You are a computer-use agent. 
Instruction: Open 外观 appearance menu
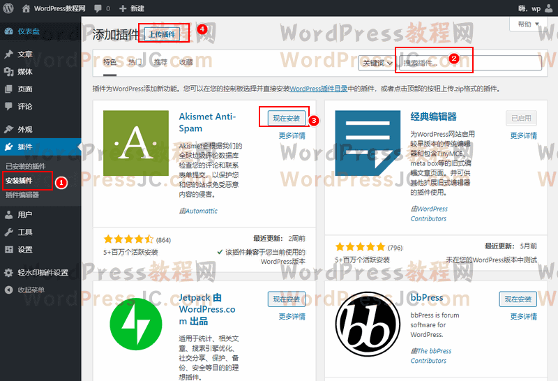40,129
